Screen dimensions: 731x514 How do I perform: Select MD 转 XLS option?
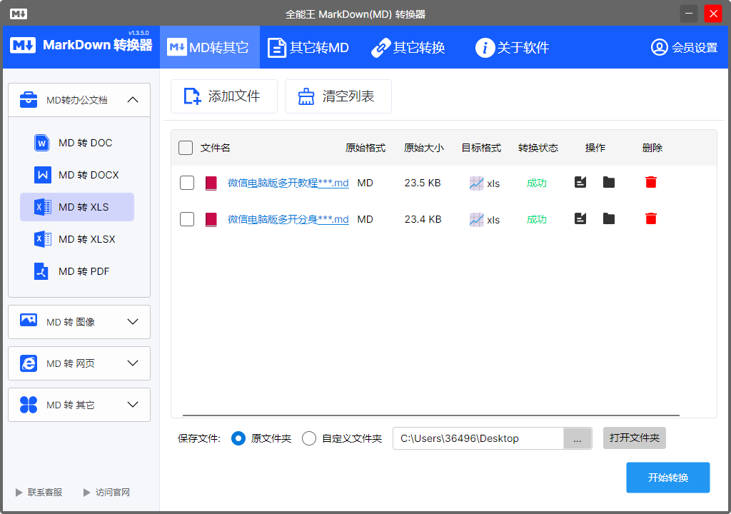[77, 207]
